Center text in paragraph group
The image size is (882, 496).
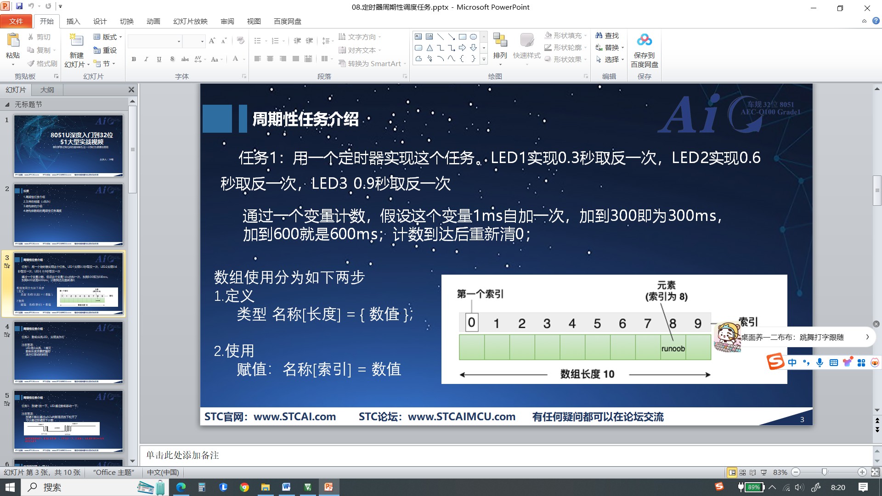[270, 59]
